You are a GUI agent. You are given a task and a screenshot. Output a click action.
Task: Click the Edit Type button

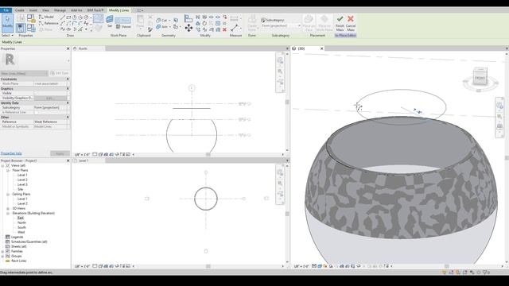(x=60, y=73)
